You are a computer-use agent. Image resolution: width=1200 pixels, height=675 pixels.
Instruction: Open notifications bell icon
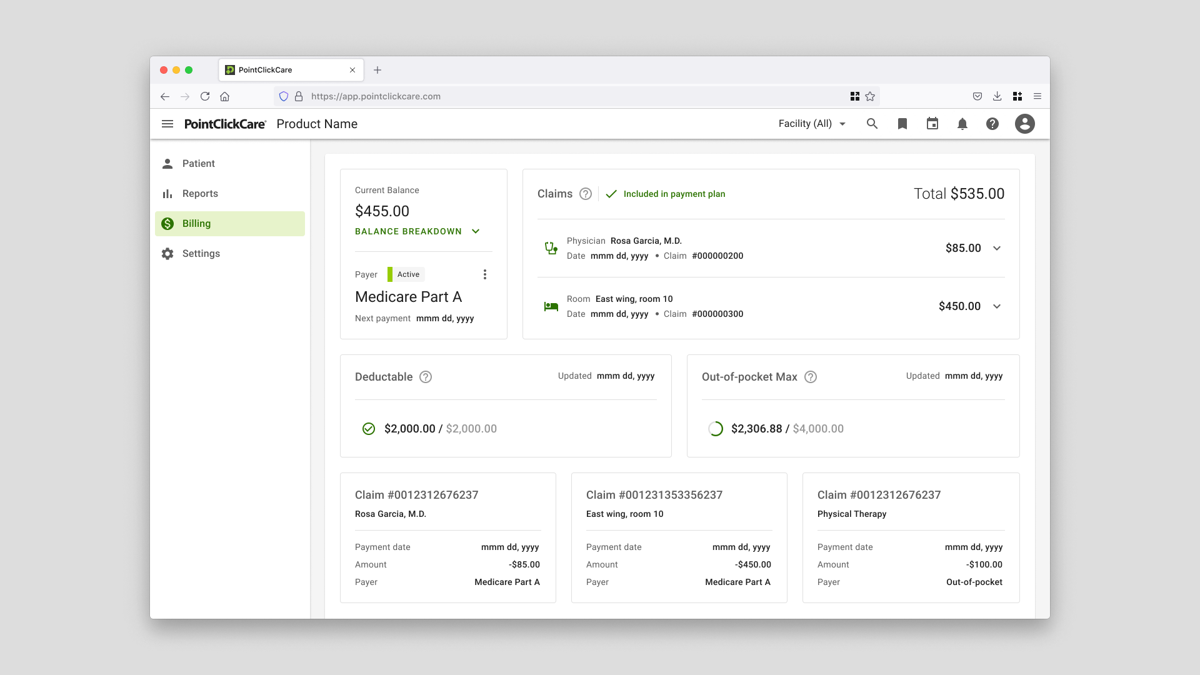[x=962, y=124]
